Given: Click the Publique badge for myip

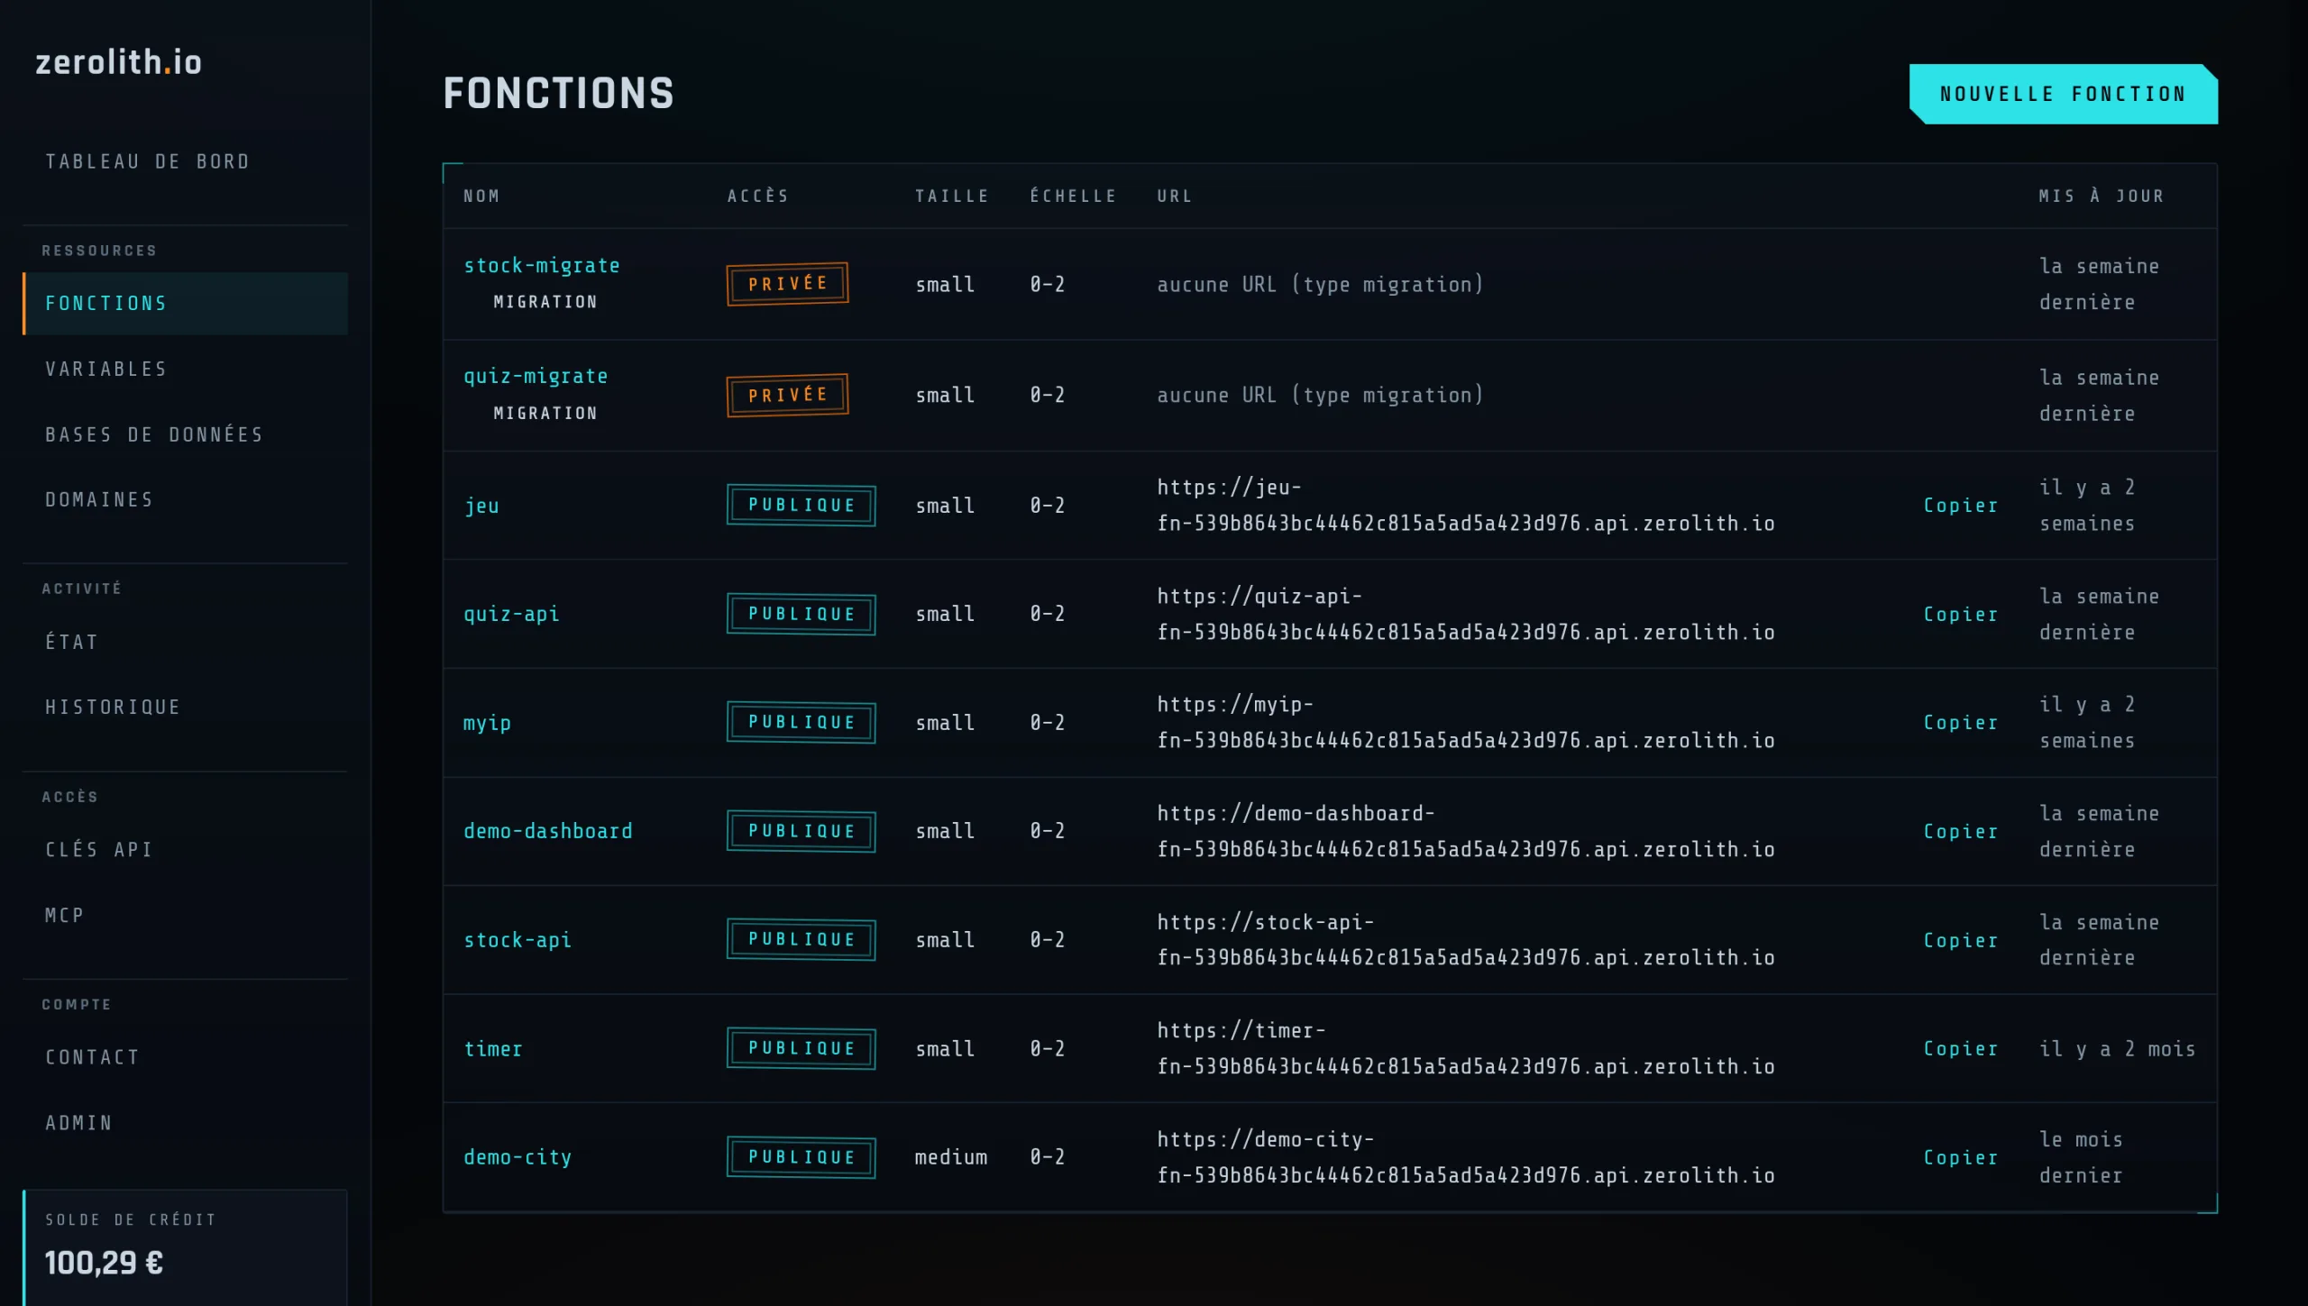Looking at the screenshot, I should point(801,723).
